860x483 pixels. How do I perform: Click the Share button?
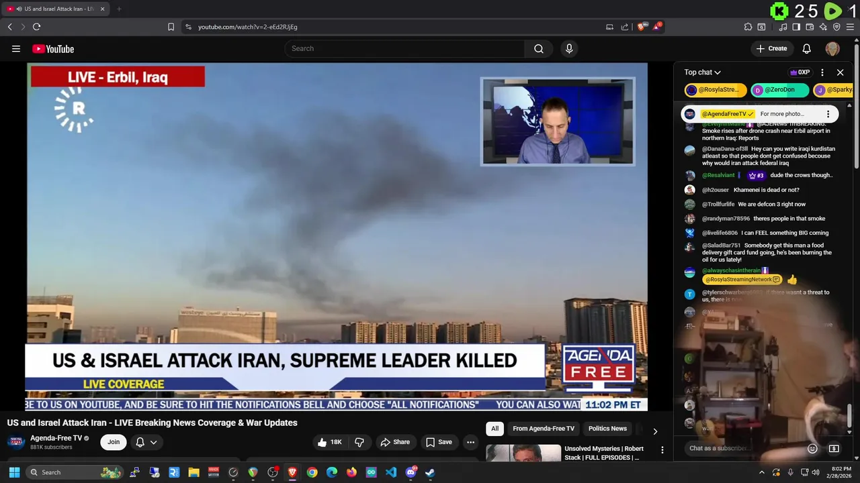395,442
